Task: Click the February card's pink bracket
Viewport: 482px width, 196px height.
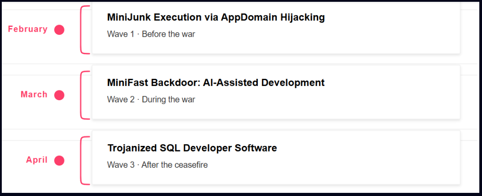Action: pyautogui.click(x=85, y=30)
